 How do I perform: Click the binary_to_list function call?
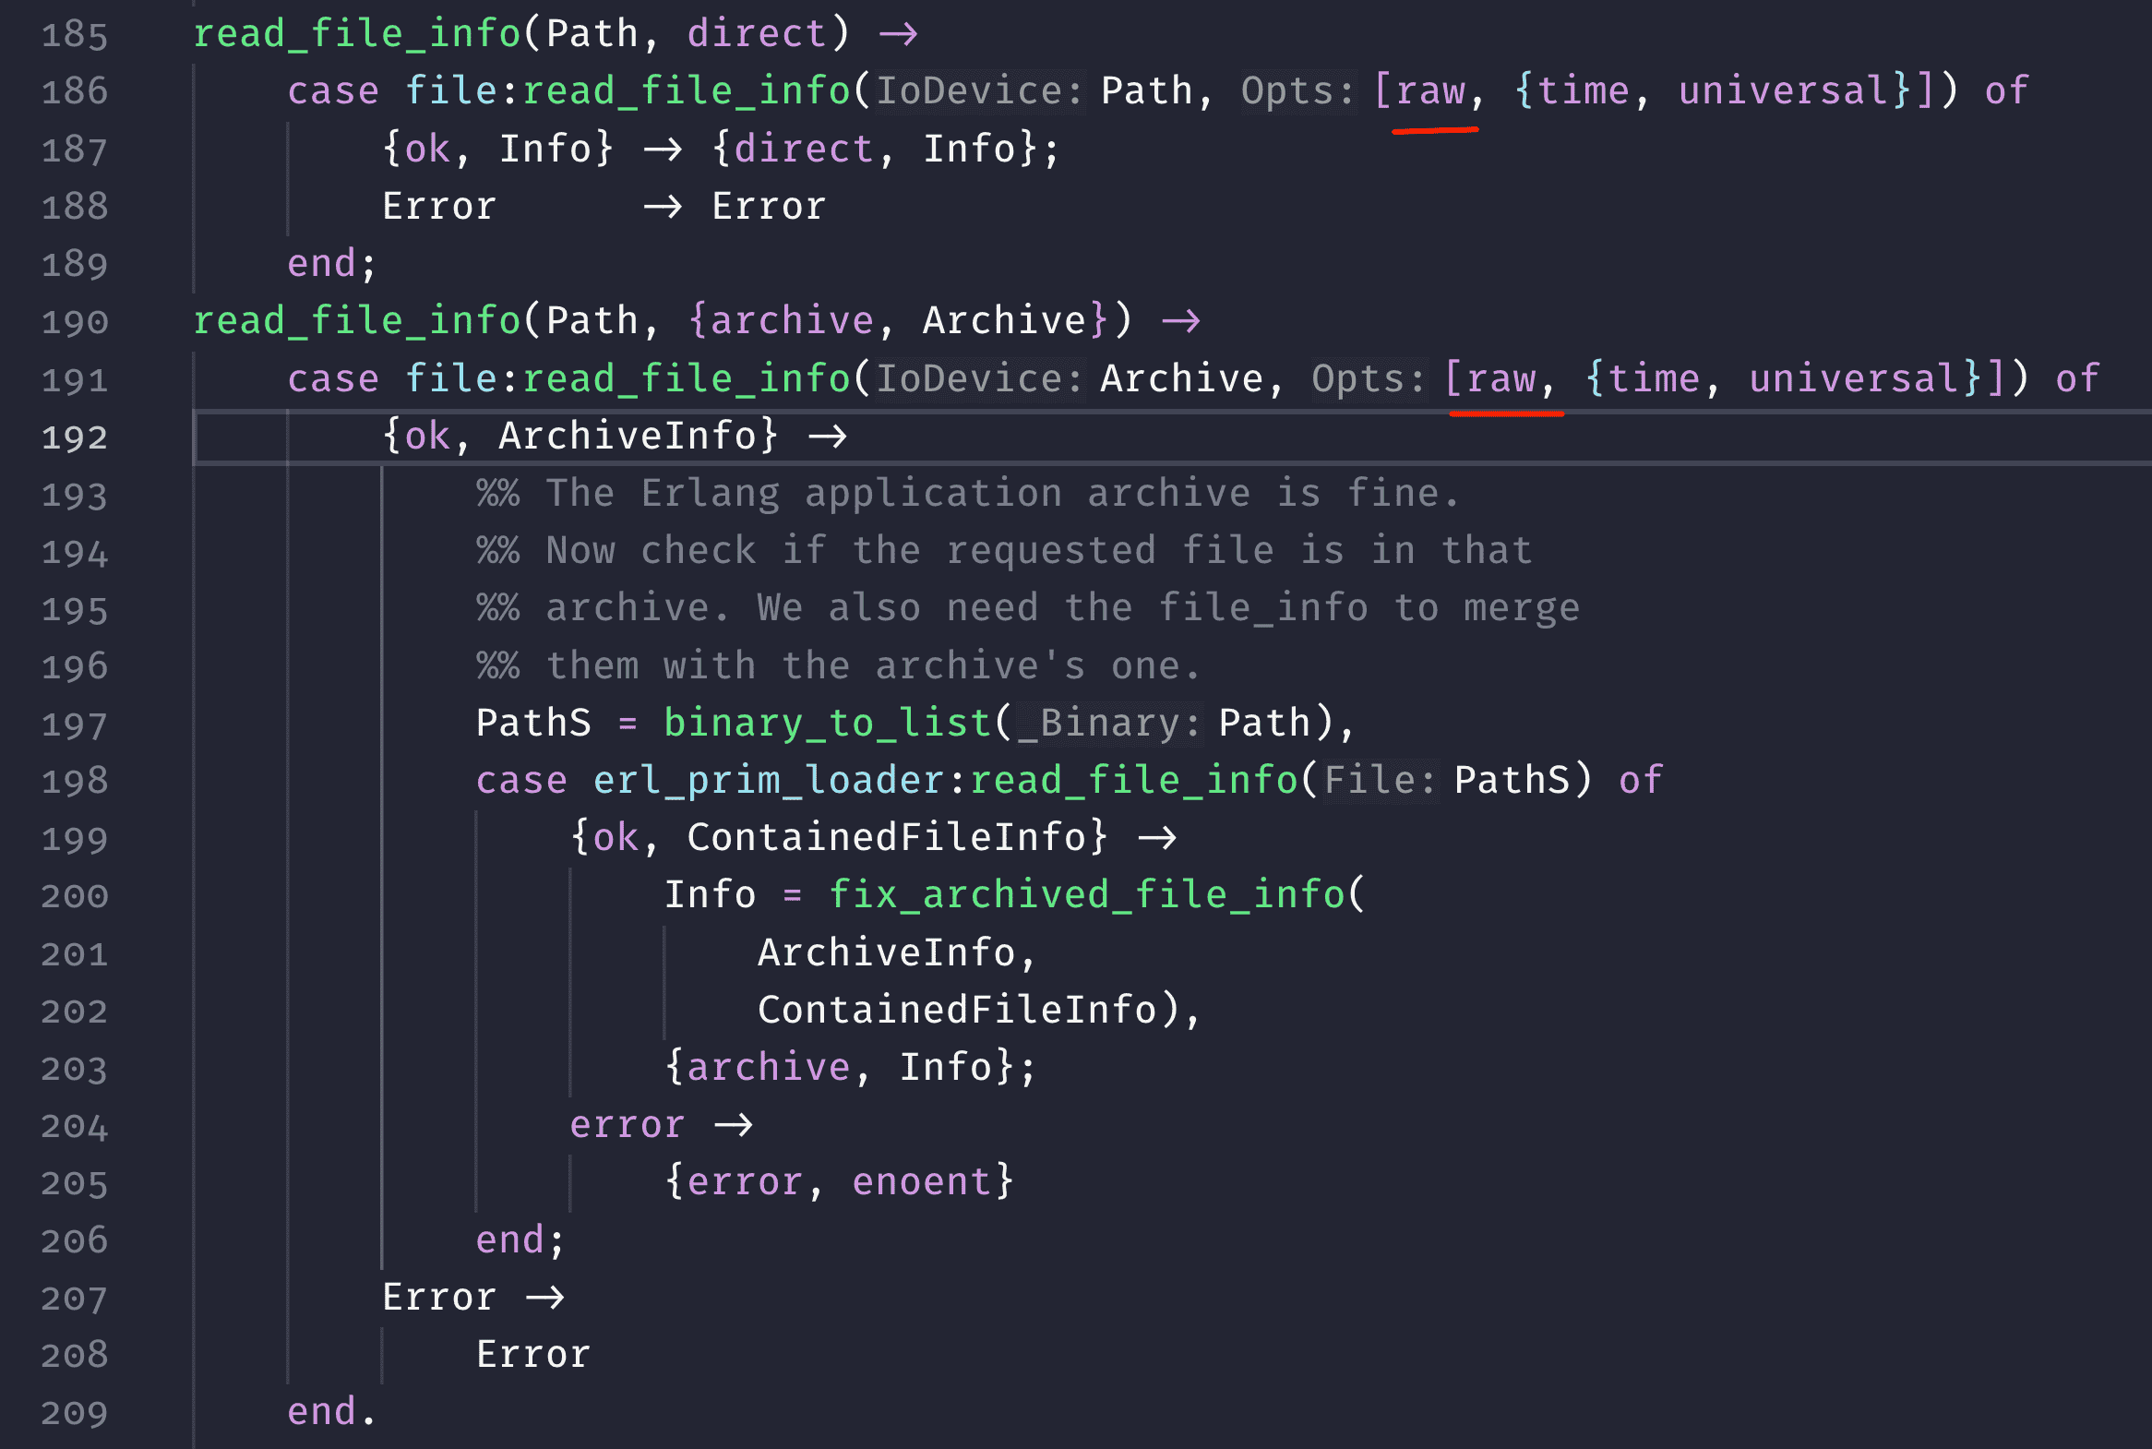coord(827,723)
